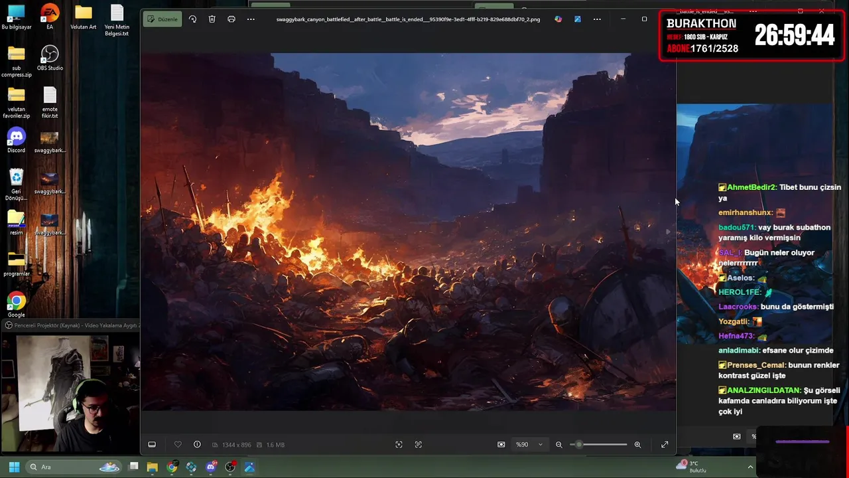This screenshot has height=478, width=849.
Task: Select the swaggybark thumbnail next to resim
Action: click(x=50, y=223)
